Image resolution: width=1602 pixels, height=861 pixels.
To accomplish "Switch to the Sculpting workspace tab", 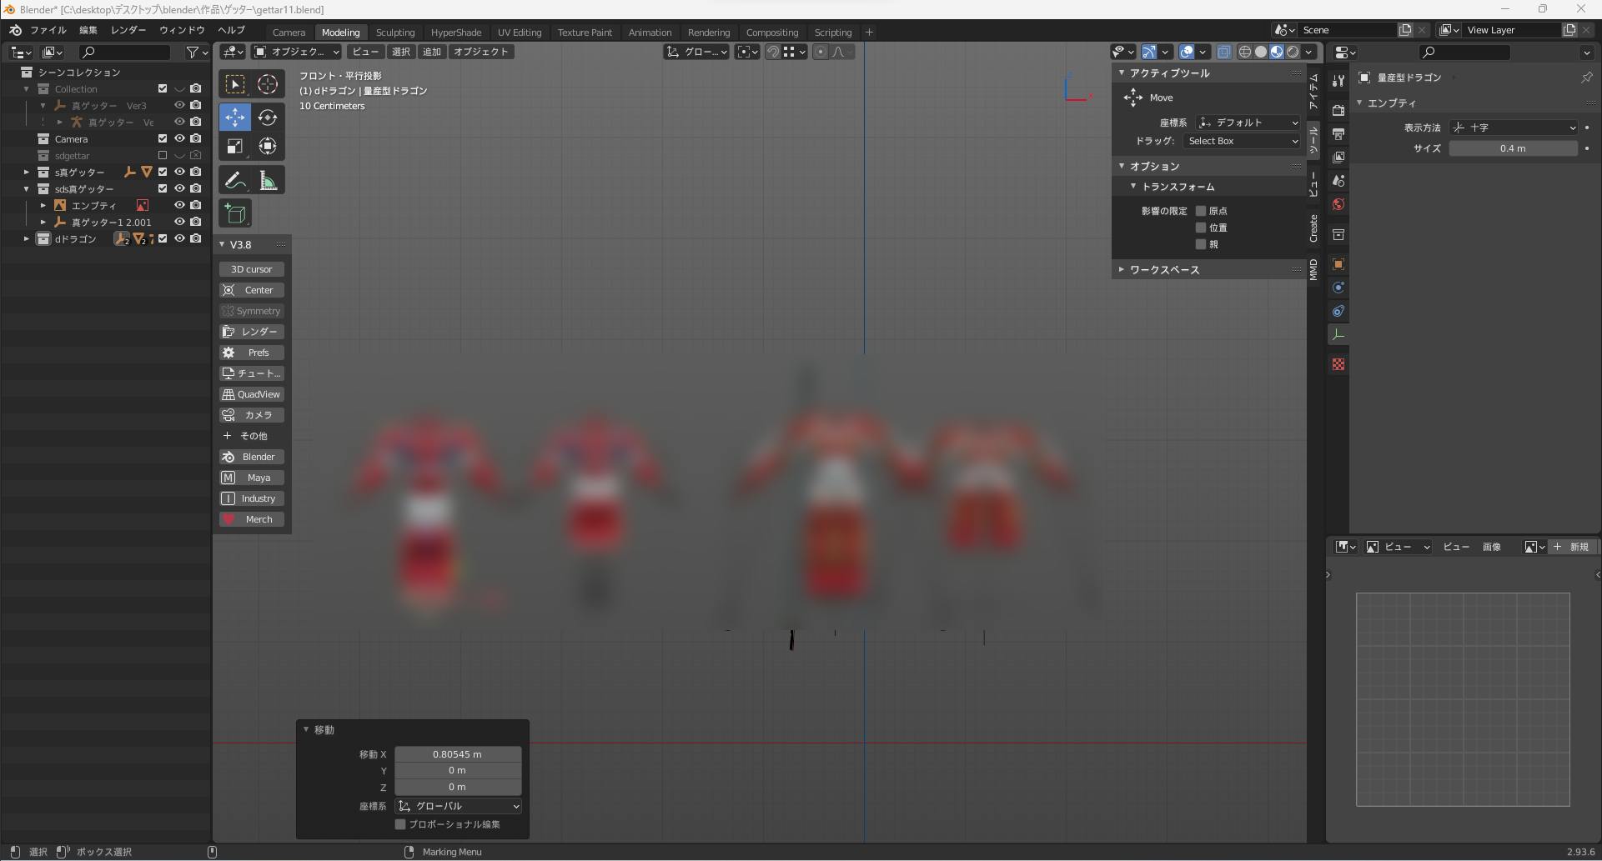I will 394,33.
